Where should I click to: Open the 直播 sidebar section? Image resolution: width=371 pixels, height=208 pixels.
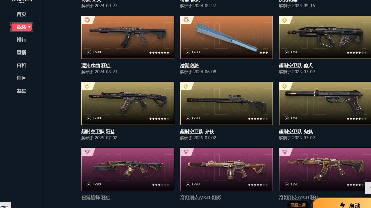click(21, 52)
